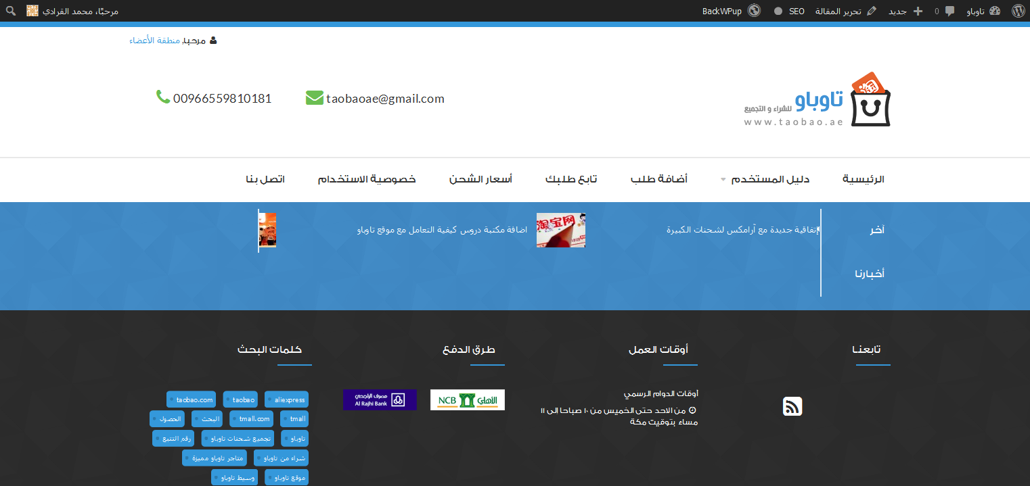
Task: Open the اتصل بنا contact menu item
Action: [265, 179]
